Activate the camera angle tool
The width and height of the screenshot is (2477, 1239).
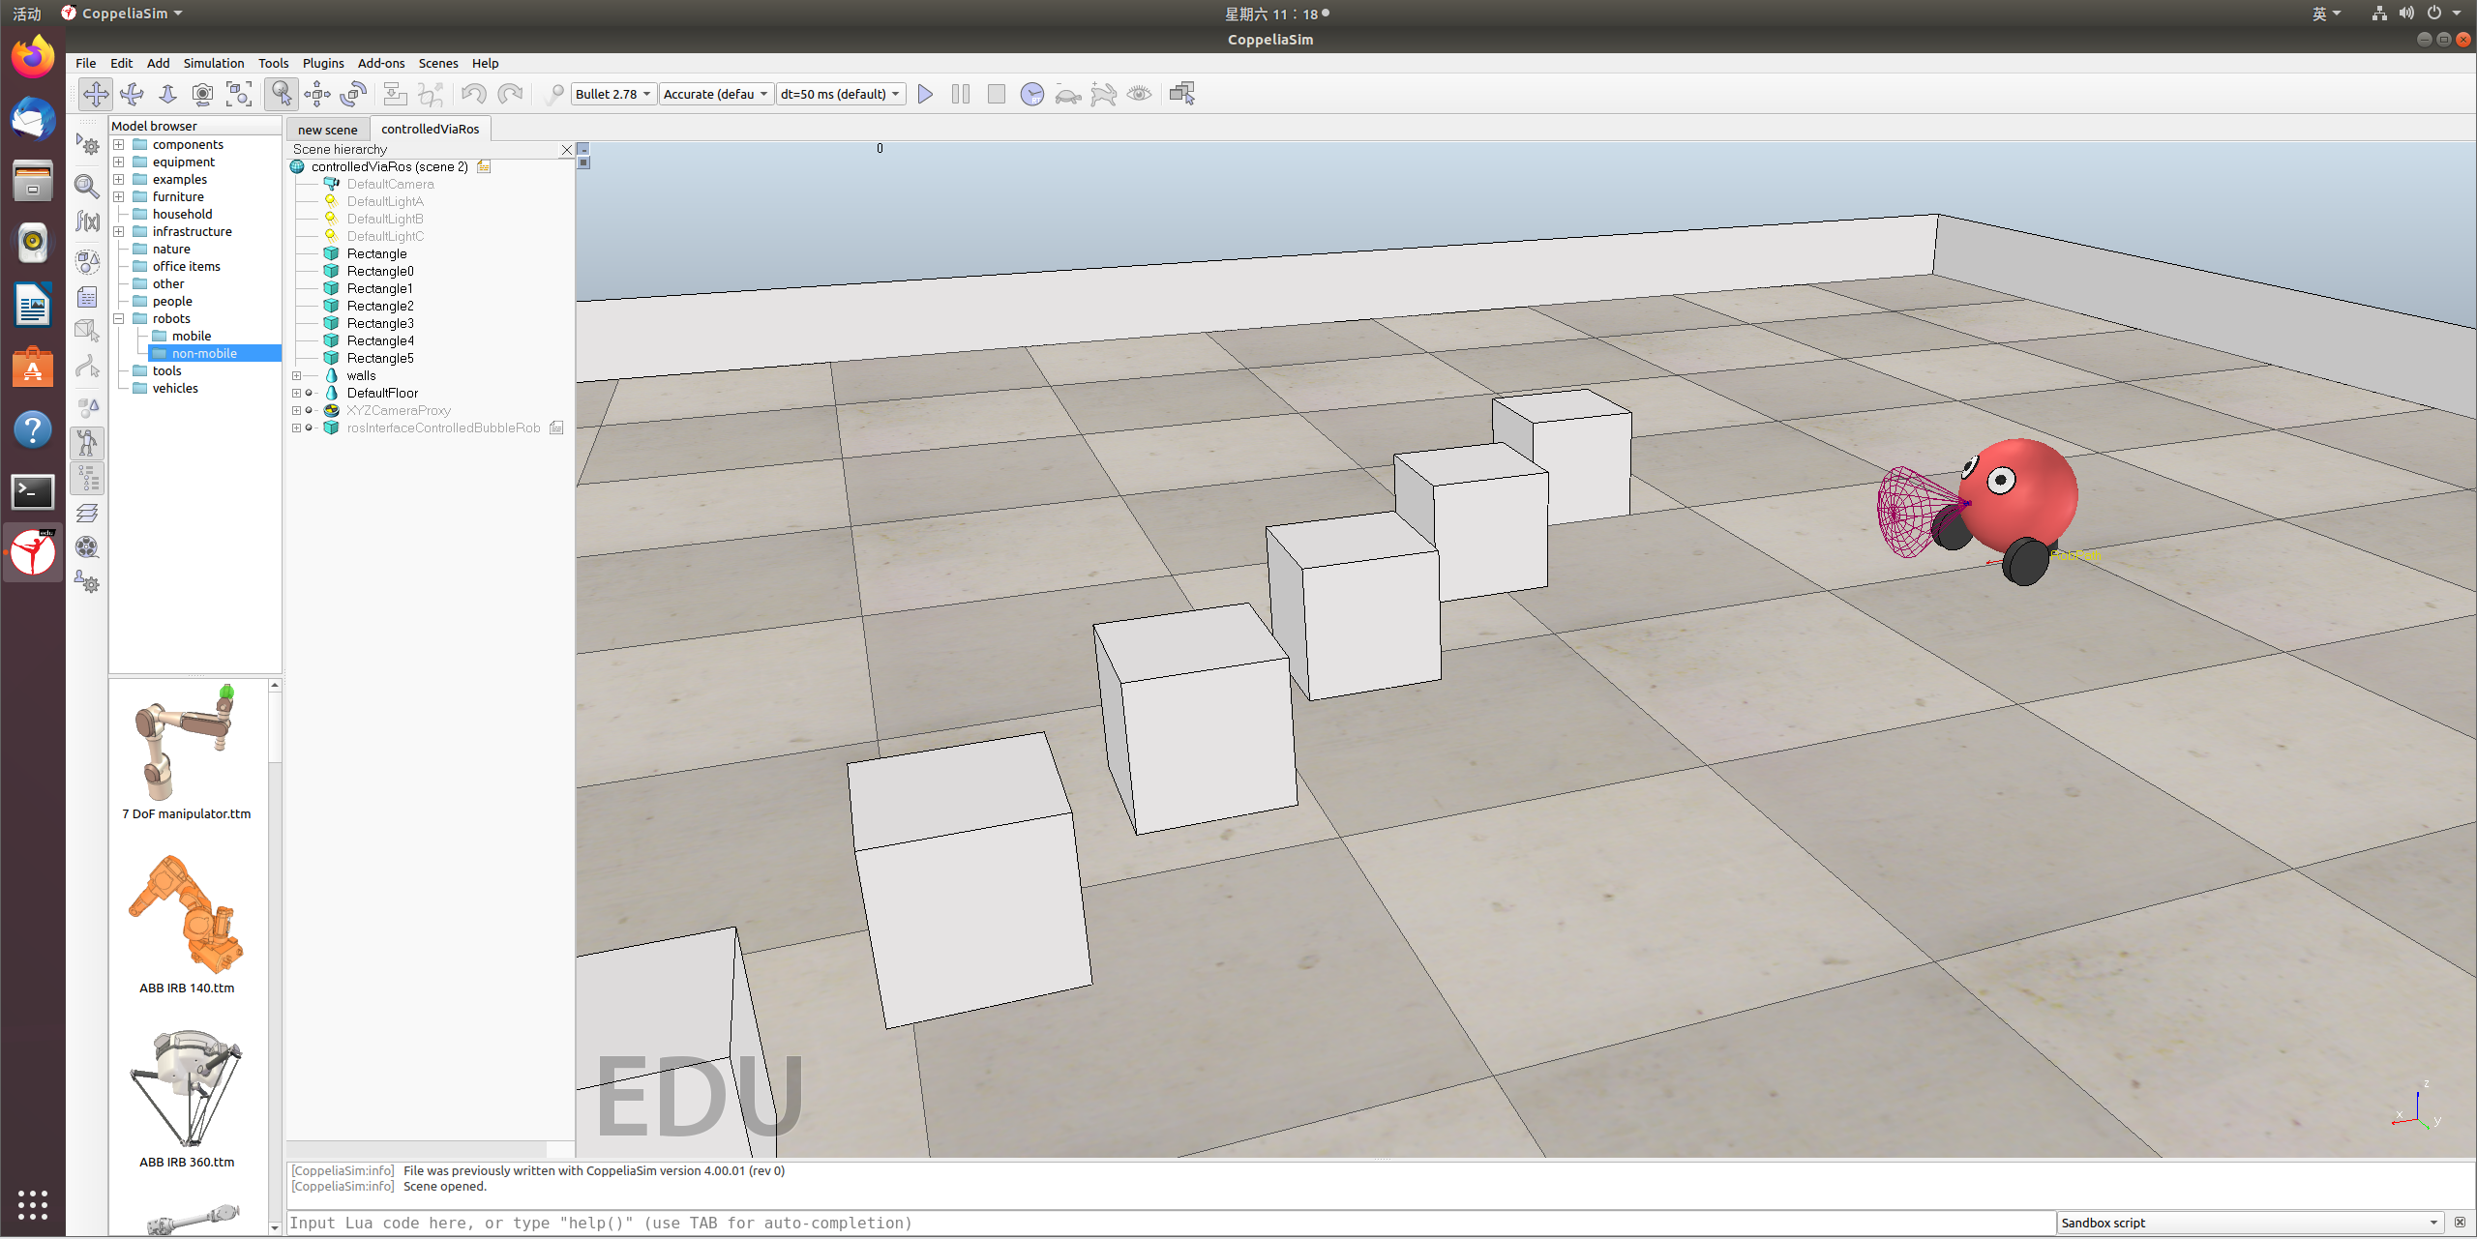202,94
